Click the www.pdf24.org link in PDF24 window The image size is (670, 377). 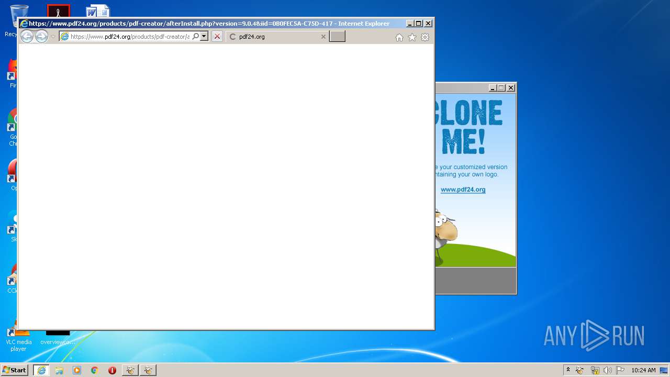[463, 190]
